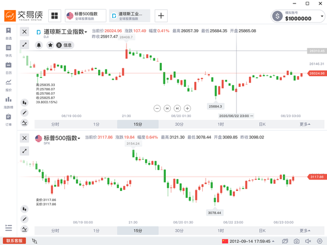
Task: Open the 自选 watchlist sidebar icon
Action: (8, 33)
